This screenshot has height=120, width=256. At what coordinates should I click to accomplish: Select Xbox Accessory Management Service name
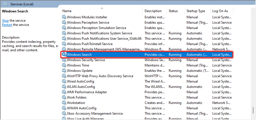(95, 113)
